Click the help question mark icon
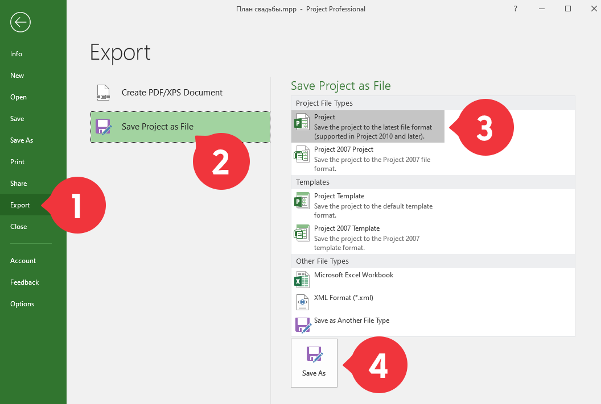Screen dimensions: 601x404 516,9
